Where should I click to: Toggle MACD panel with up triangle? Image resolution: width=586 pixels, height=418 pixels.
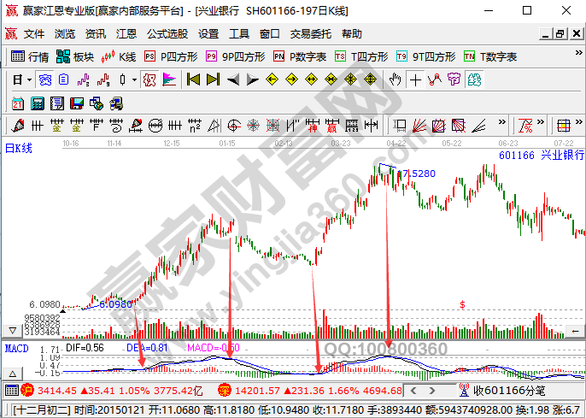pos(13,374)
